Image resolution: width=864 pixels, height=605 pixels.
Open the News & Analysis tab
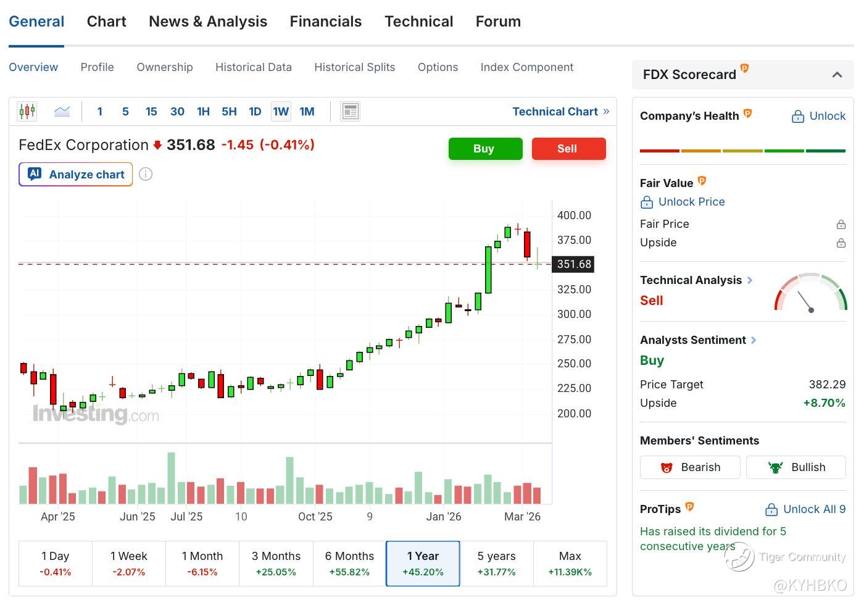pos(208,22)
